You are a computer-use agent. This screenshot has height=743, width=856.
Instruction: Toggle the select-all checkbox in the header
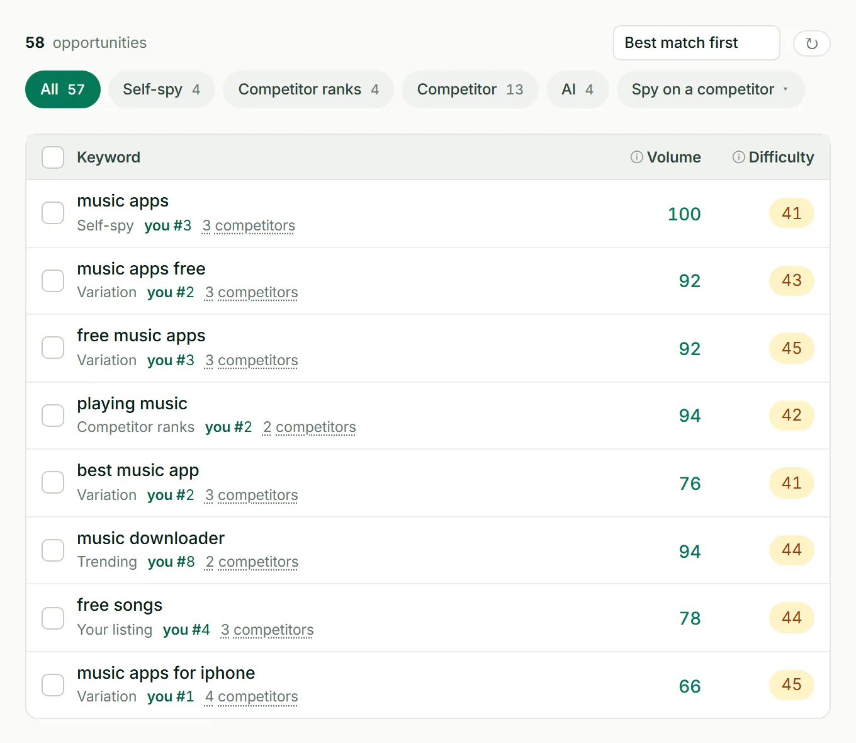(53, 157)
